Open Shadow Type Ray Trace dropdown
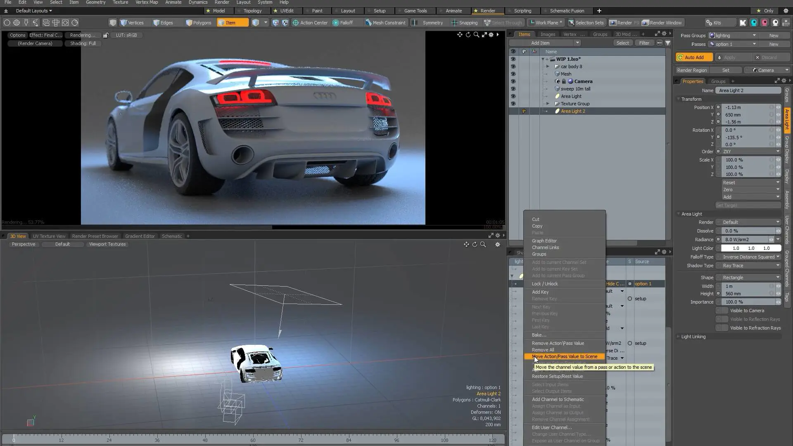Image resolution: width=793 pixels, height=446 pixels. [748, 266]
